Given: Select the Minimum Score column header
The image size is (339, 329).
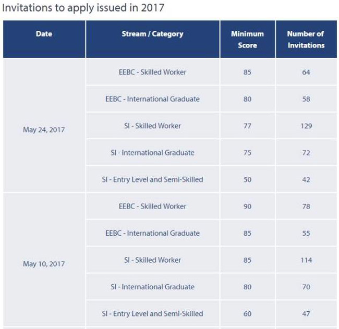Looking at the screenshot, I should click(247, 40).
